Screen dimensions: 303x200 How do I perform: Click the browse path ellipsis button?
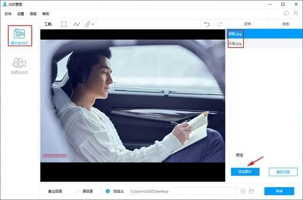click(x=243, y=191)
